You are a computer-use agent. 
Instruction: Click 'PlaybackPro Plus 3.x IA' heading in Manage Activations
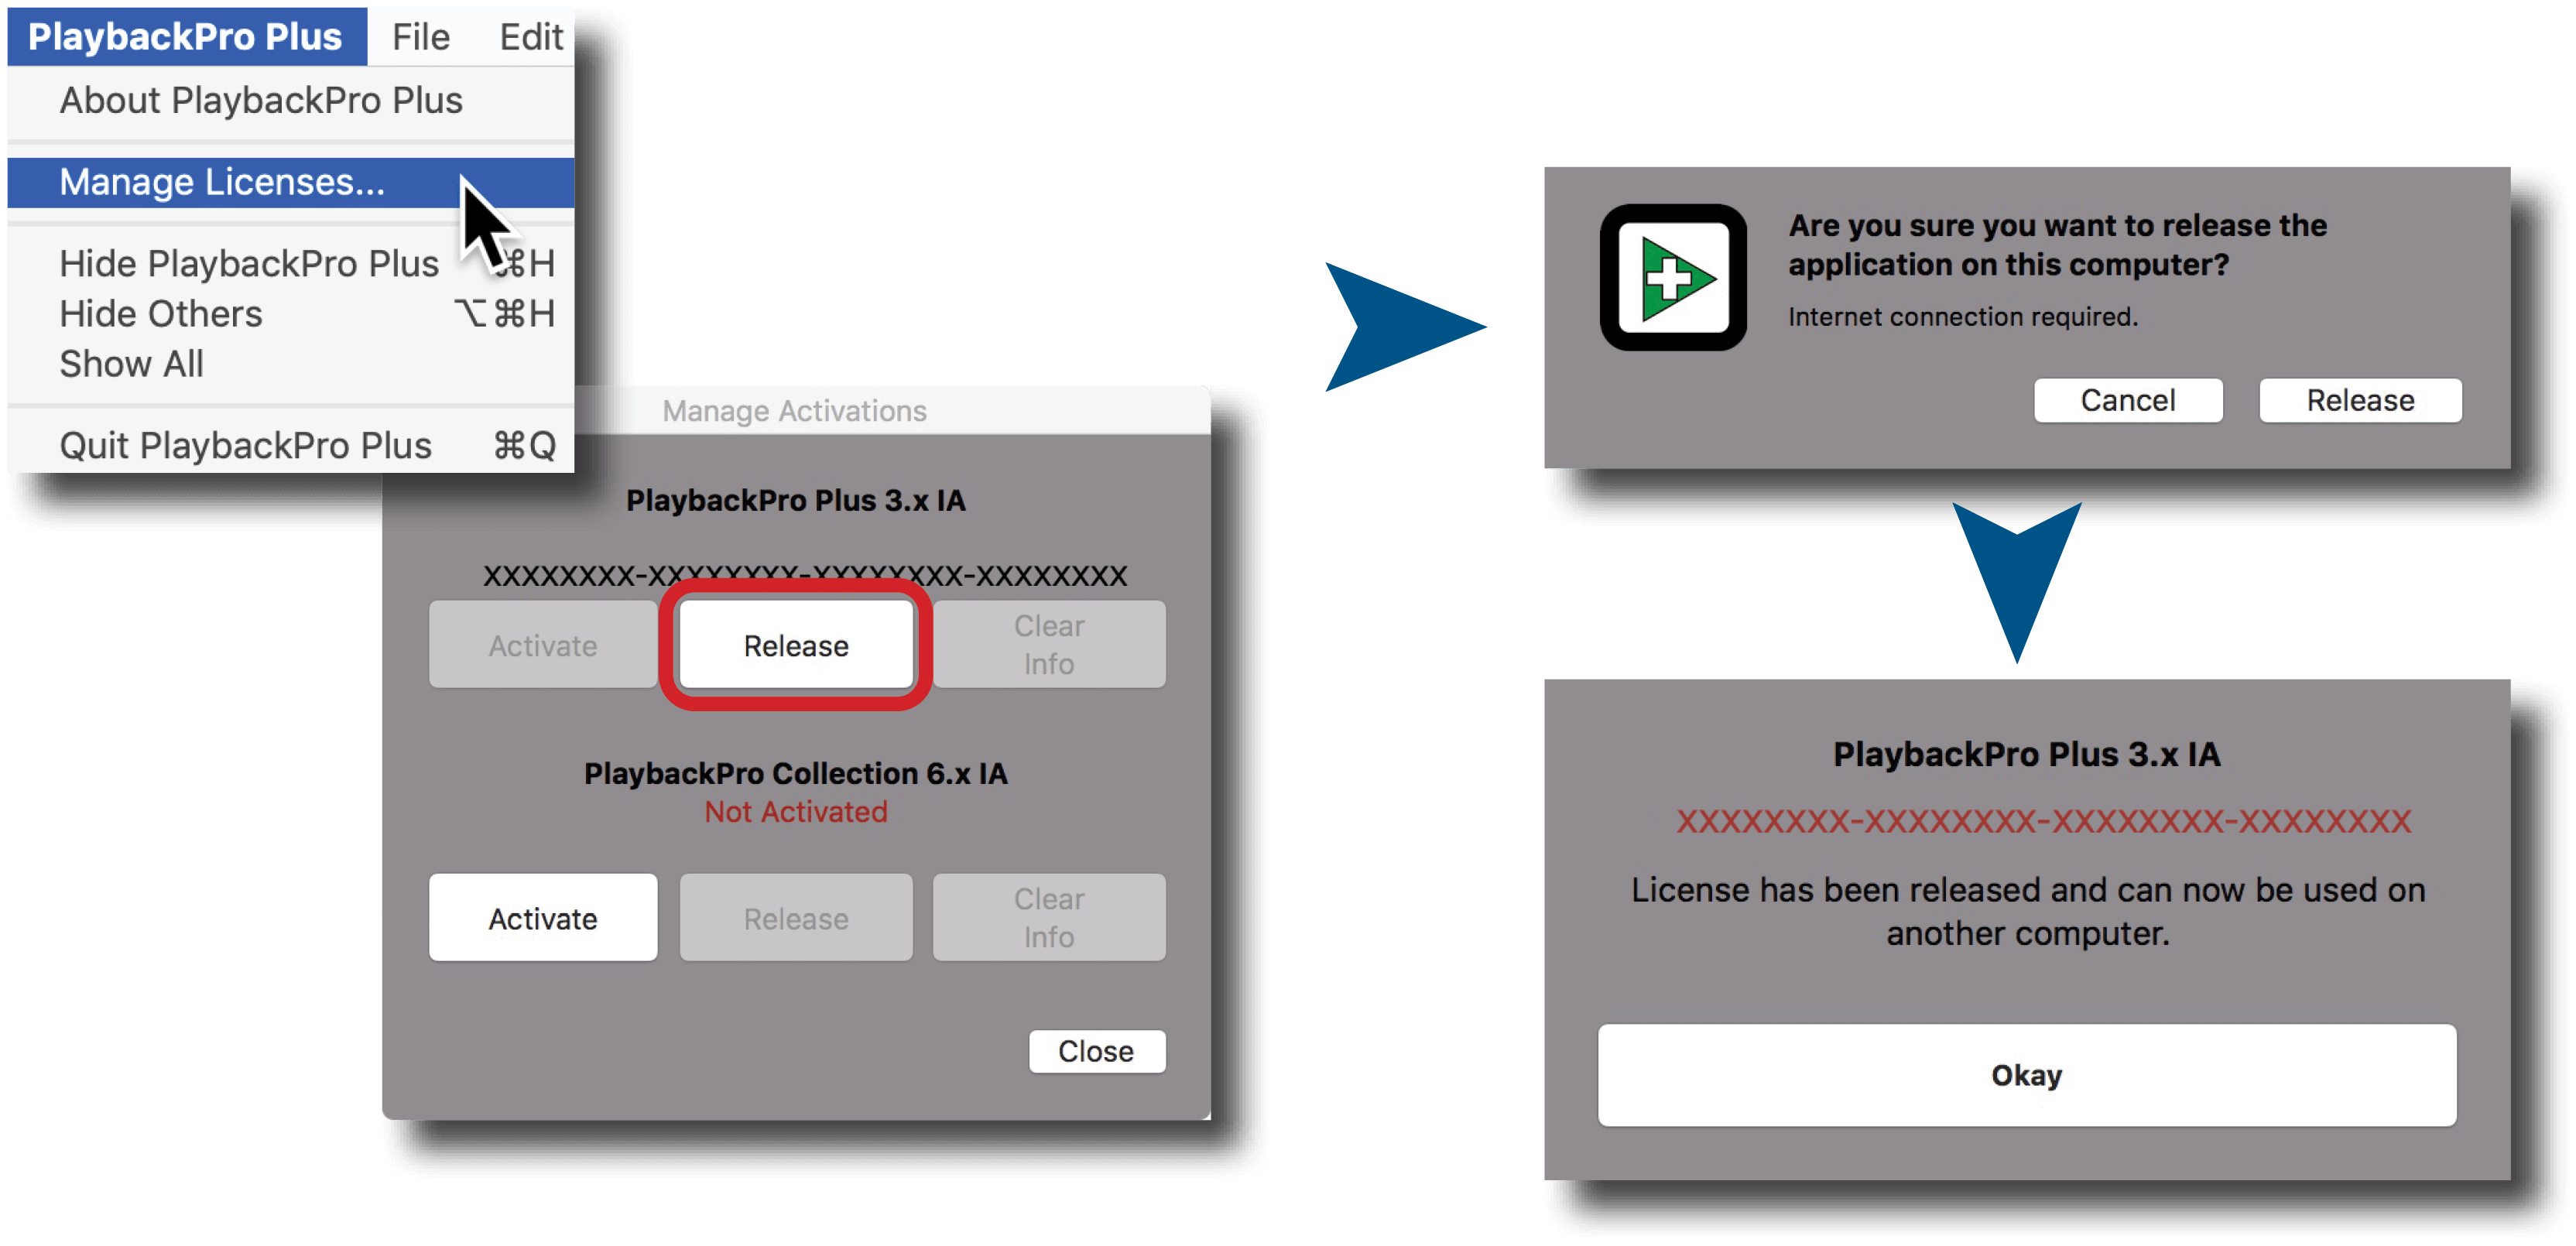click(796, 500)
